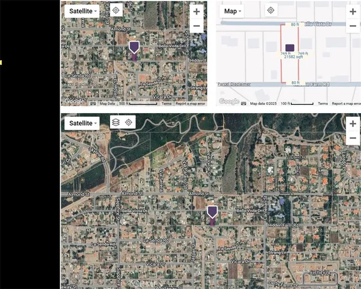This screenshot has width=361, height=289.
Task: Open Terms link on top-left map
Action: pyautogui.click(x=167, y=104)
